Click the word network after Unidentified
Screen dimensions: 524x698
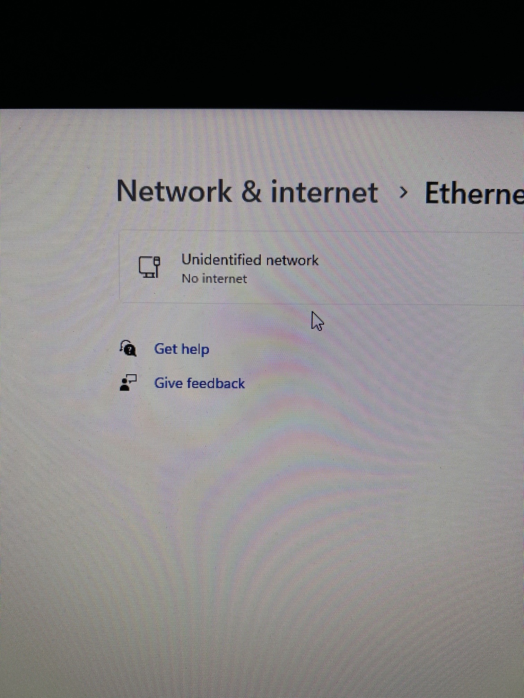click(292, 260)
